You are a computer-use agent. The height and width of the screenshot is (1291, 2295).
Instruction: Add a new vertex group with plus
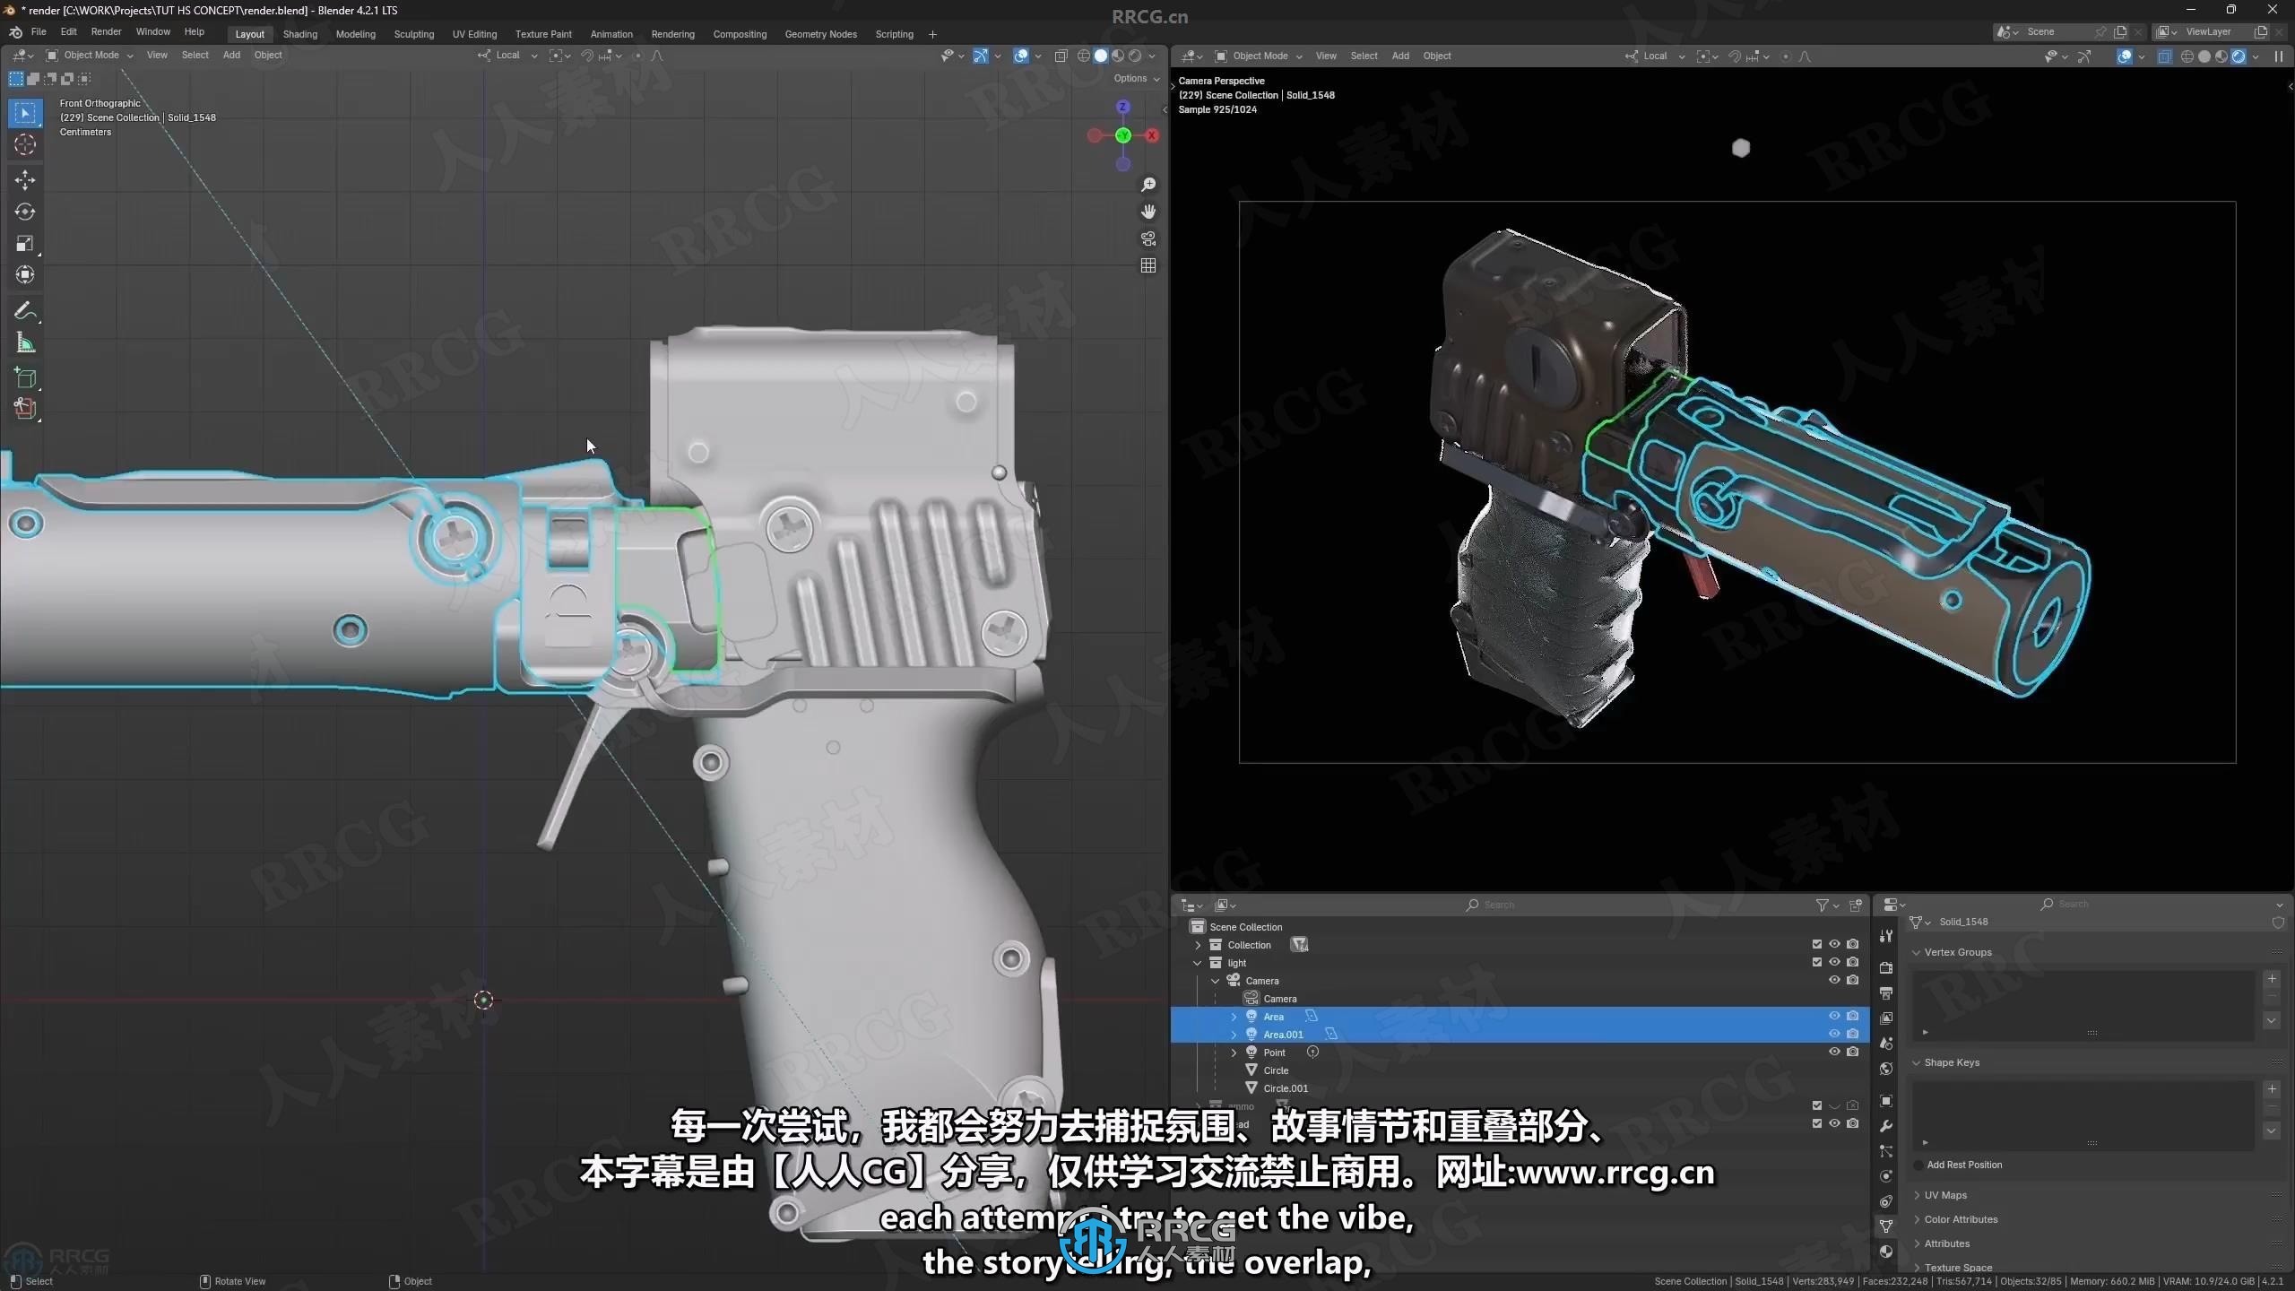(2272, 979)
